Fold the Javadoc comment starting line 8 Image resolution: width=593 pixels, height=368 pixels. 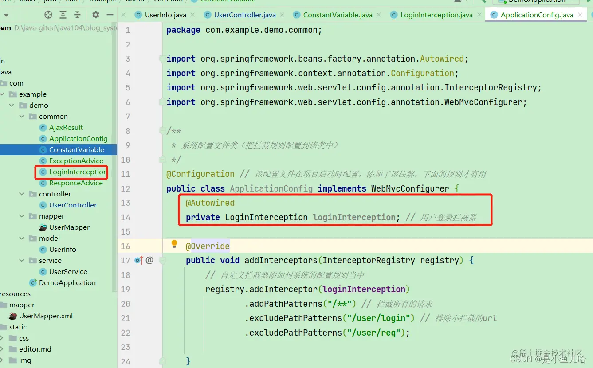point(162,131)
